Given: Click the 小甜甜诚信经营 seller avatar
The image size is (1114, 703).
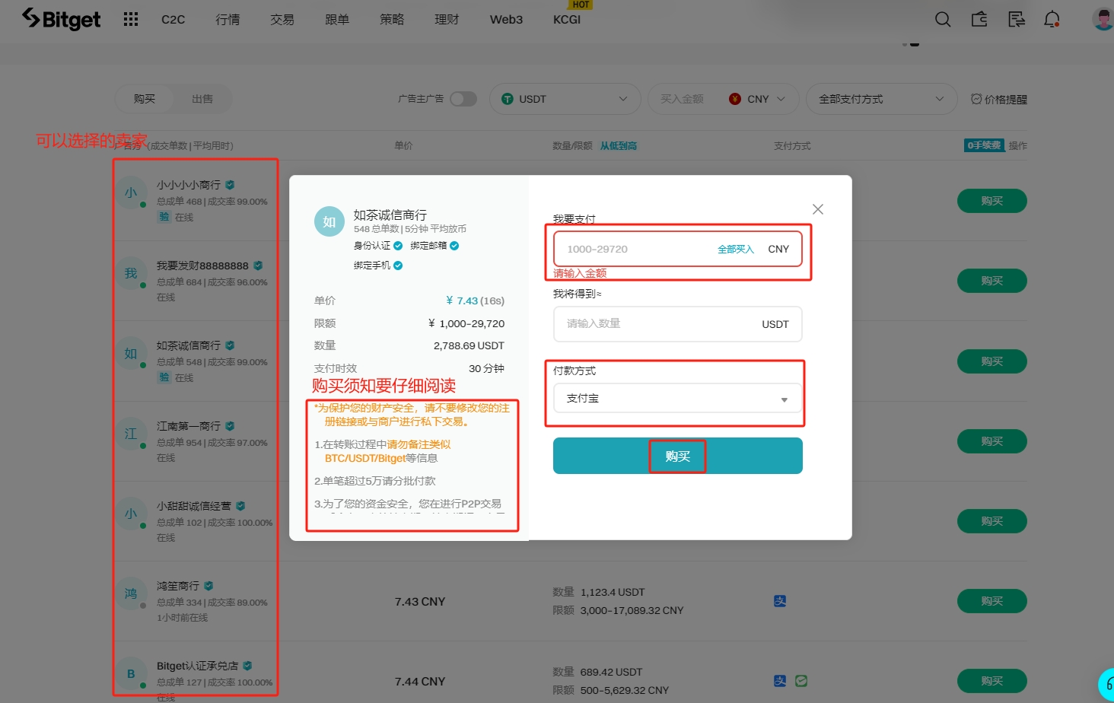Looking at the screenshot, I should (131, 514).
